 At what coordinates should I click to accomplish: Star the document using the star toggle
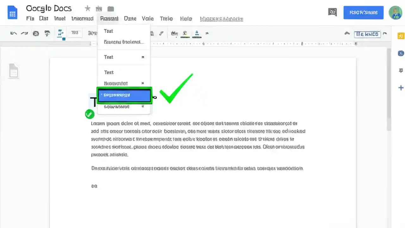pyautogui.click(x=87, y=8)
